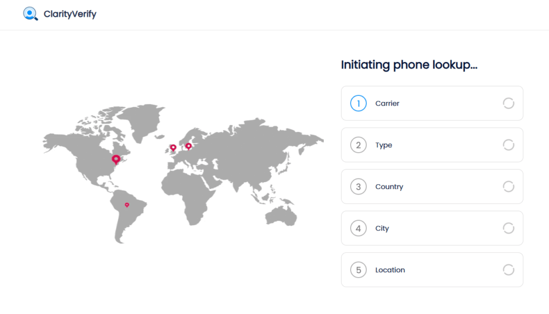Select step 5 number circle
Image resolution: width=549 pixels, height=314 pixels.
(x=358, y=270)
